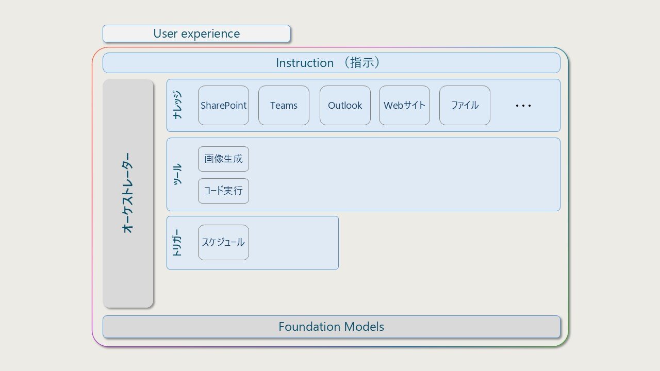Choose the Outlook knowledge box
The image size is (660, 371).
345,105
